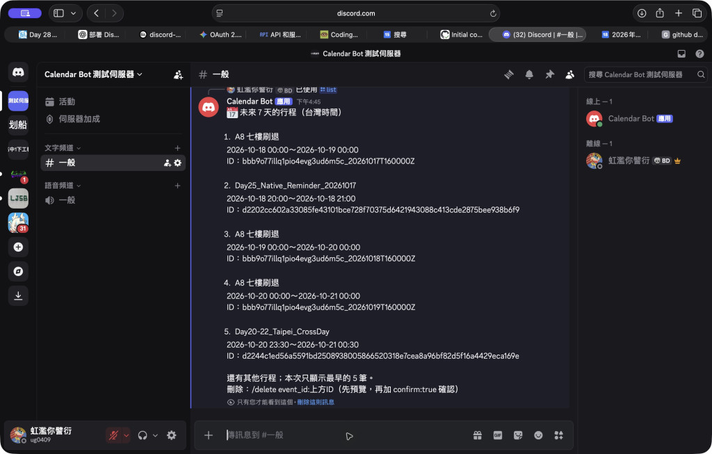Open the LJSB server icon
712x454 pixels.
click(18, 198)
